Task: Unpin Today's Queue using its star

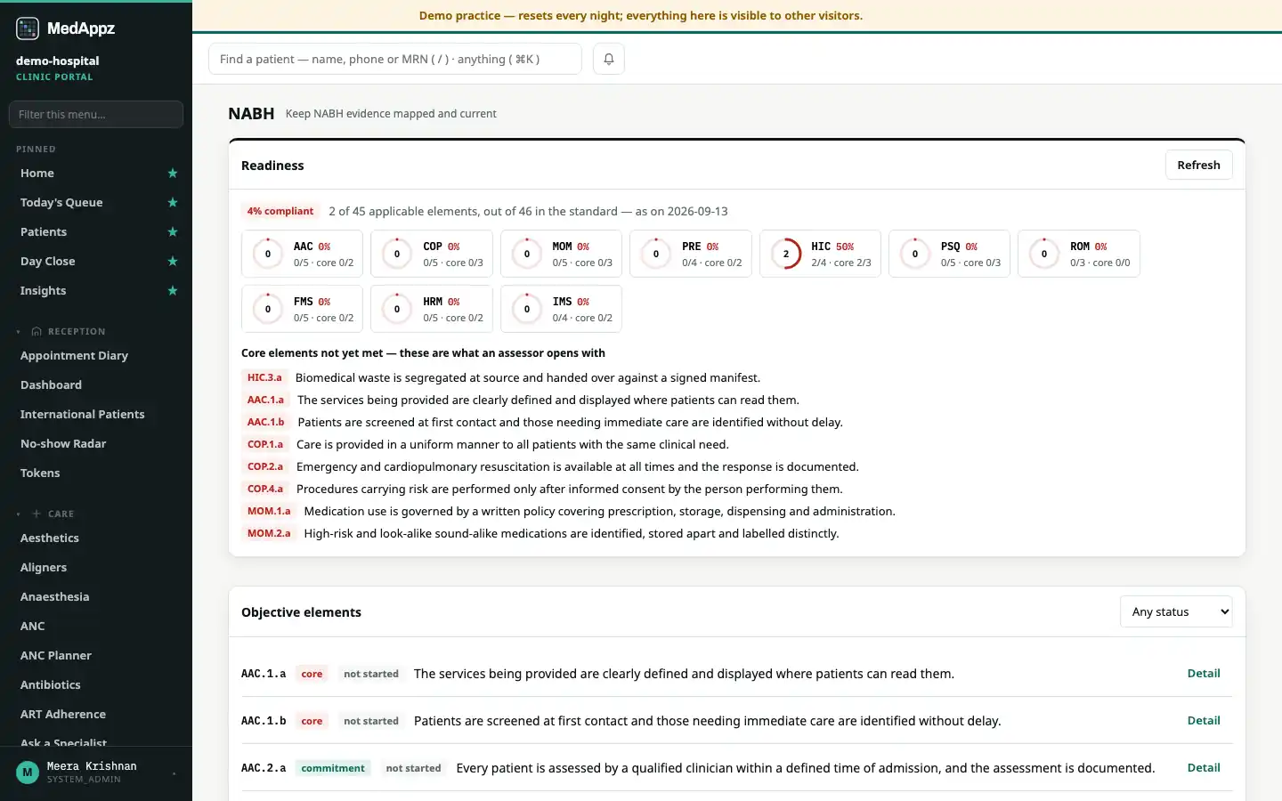Action: coord(173,203)
